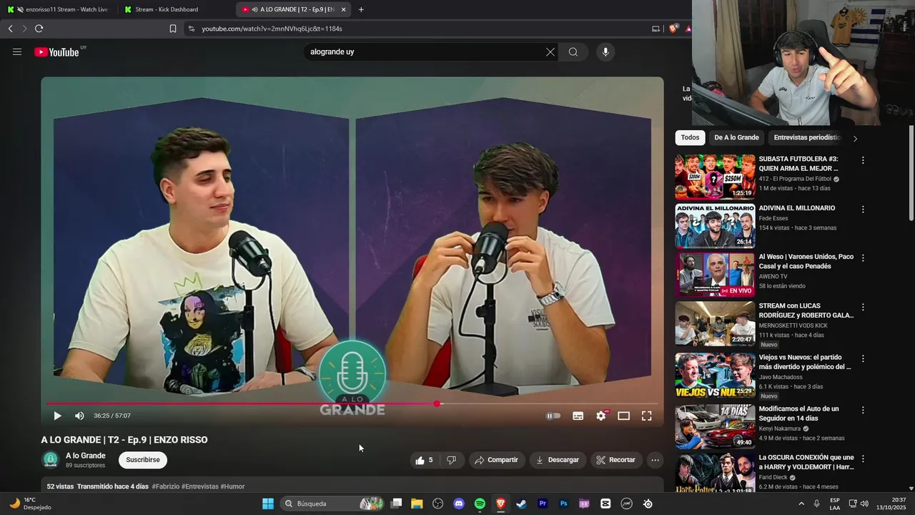Open 'Viejos vs Nuevos' video thumbnail

tap(715, 375)
